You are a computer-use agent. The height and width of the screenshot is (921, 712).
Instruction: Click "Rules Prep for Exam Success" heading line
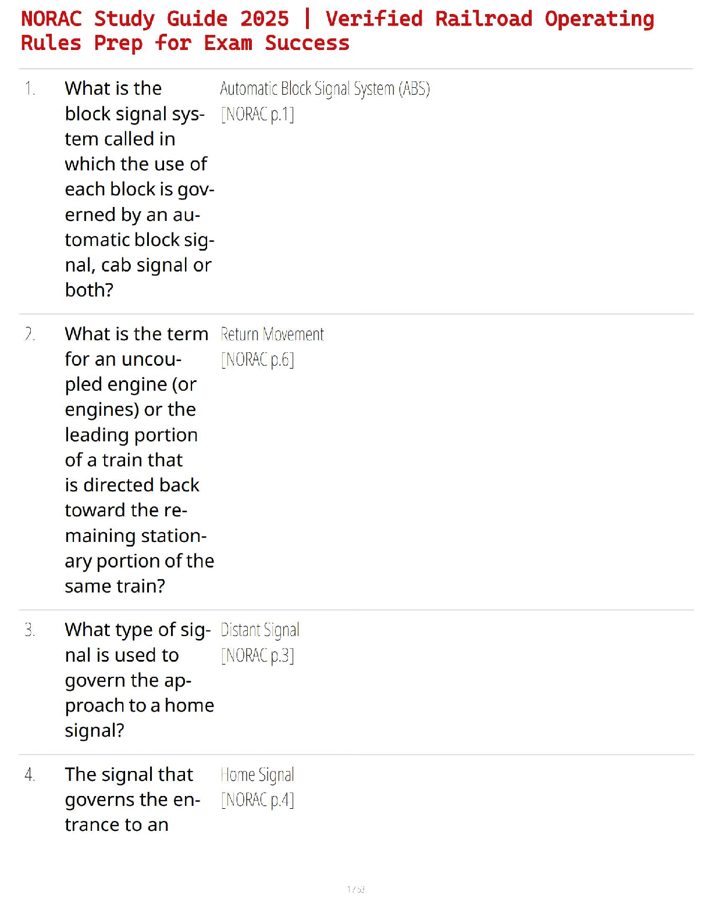pos(185,43)
